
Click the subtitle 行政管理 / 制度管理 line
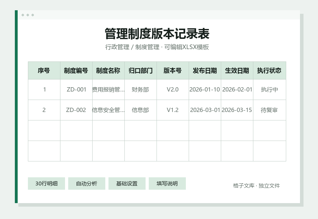[x=157, y=47]
